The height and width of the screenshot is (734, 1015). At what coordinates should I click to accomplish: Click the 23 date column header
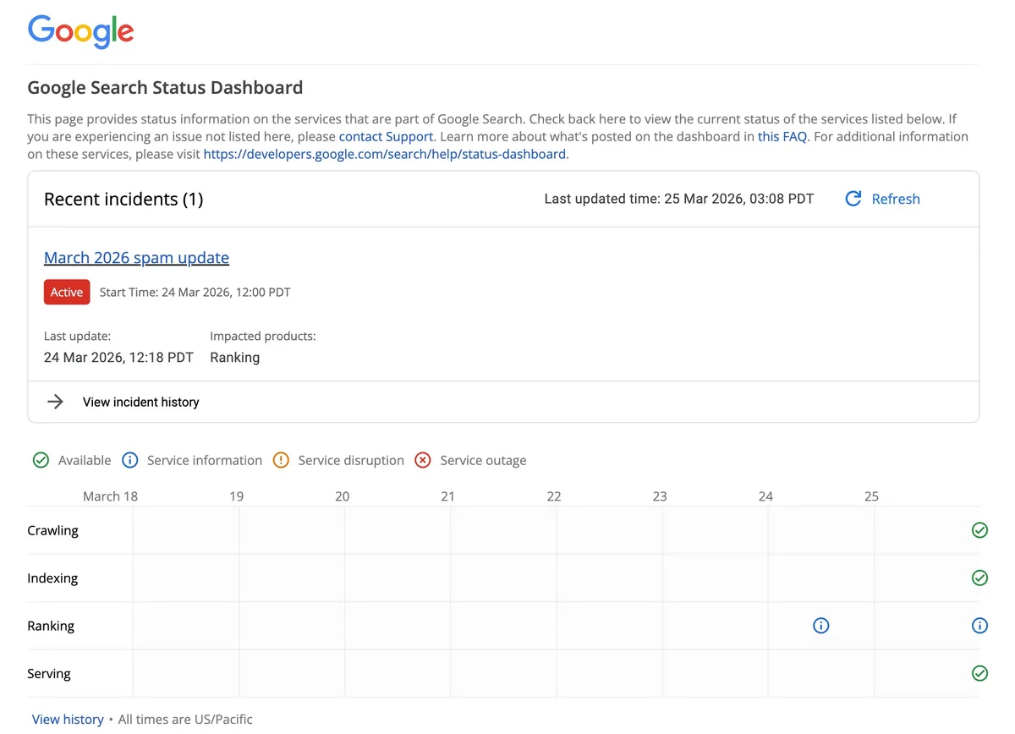[660, 496]
